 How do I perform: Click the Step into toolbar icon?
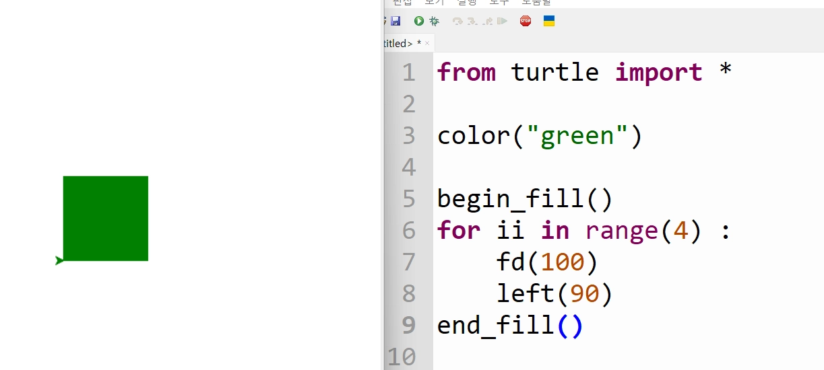[x=472, y=21]
